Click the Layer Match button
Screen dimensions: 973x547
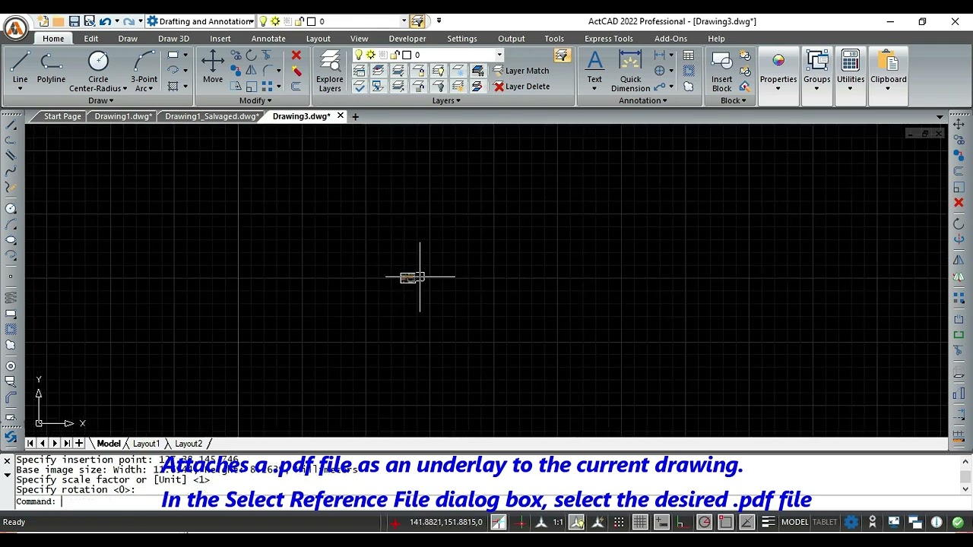tap(521, 71)
